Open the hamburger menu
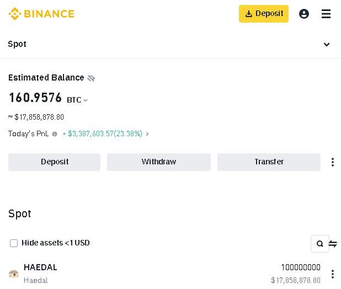The height and width of the screenshot is (289, 341). [x=326, y=14]
